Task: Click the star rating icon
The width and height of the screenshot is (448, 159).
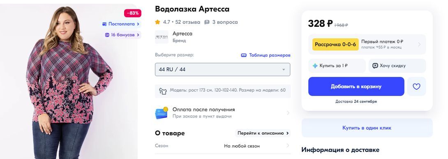Action: [x=157, y=22]
